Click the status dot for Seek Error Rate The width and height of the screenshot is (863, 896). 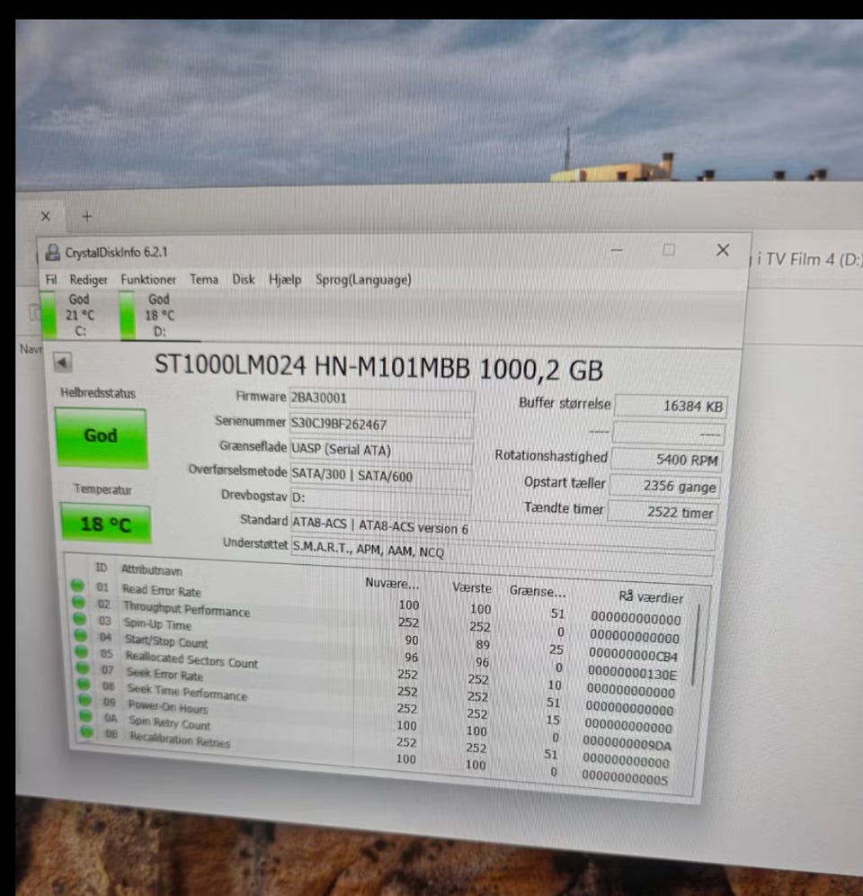point(84,668)
